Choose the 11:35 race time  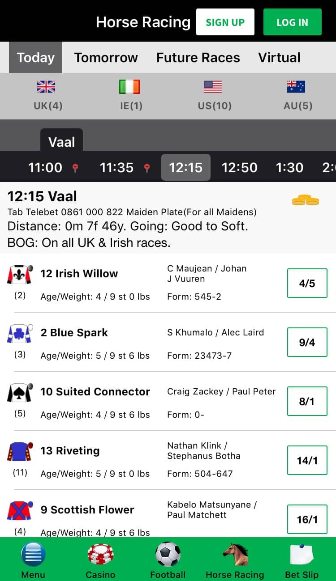tap(116, 168)
